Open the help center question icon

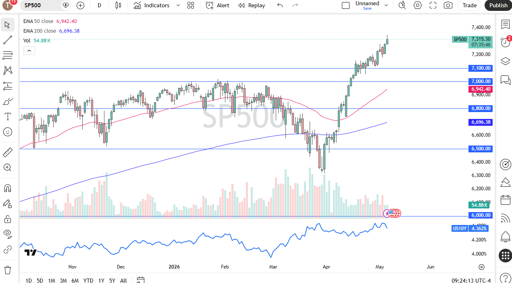[505, 278]
